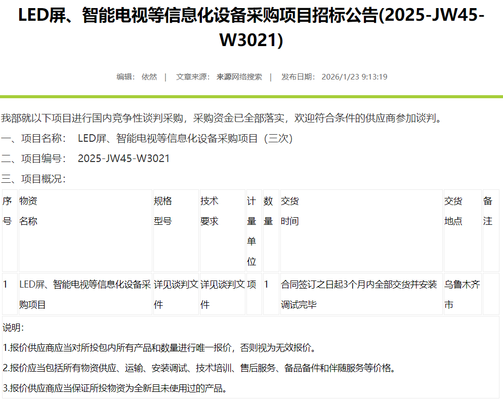Screen dimensions: 503x400
Task: Click the project number 2025-JW45-W3021
Action: [123, 158]
